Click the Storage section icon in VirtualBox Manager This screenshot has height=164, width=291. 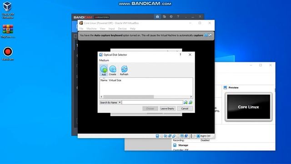(x=175, y=145)
